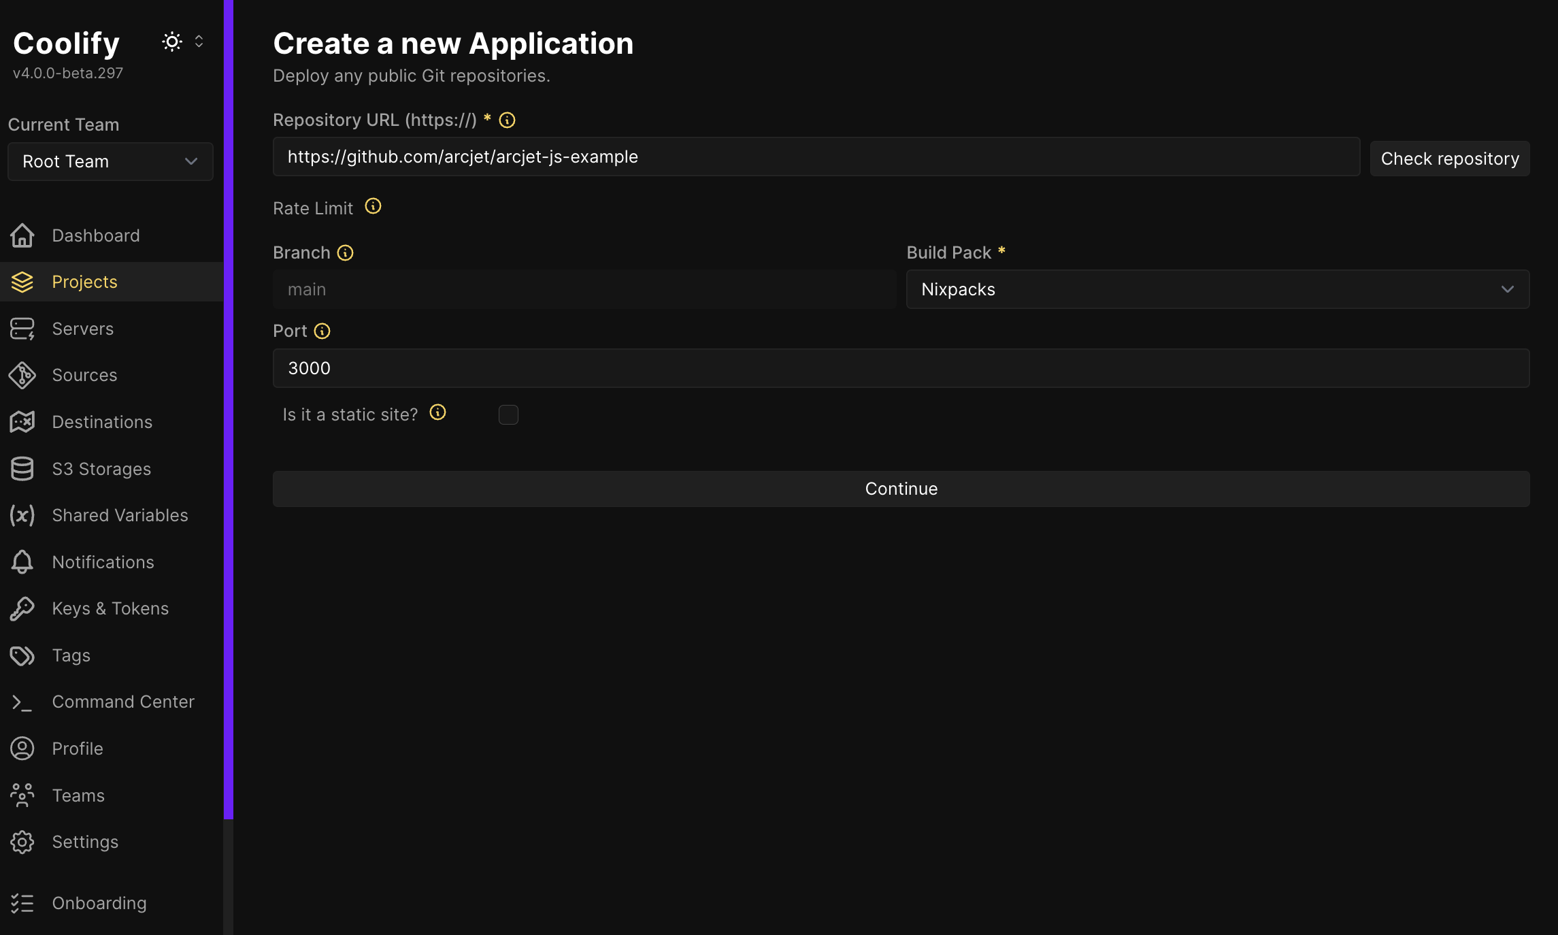Open Servers in the sidebar
Image resolution: width=1558 pixels, height=935 pixels.
82,329
